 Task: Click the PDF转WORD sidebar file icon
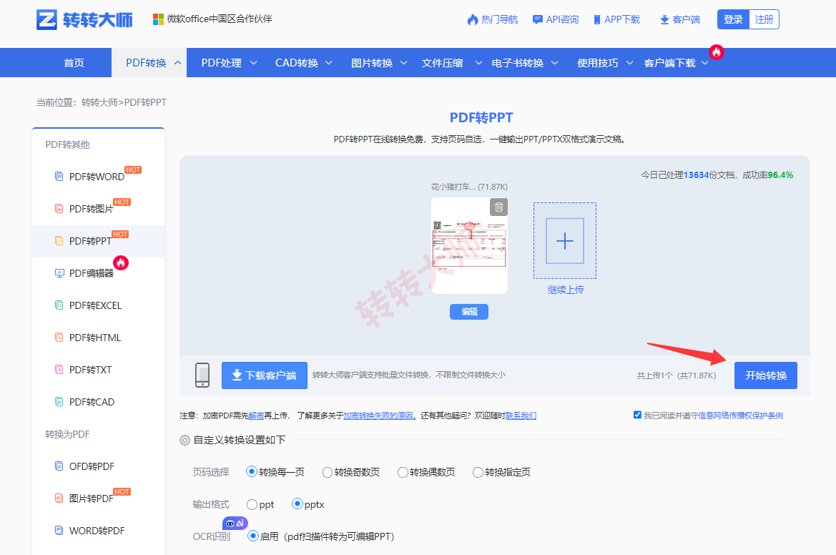[x=59, y=177]
